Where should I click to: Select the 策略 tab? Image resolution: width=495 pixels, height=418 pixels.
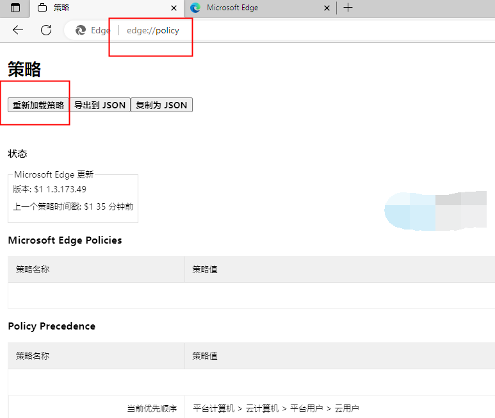[96, 8]
